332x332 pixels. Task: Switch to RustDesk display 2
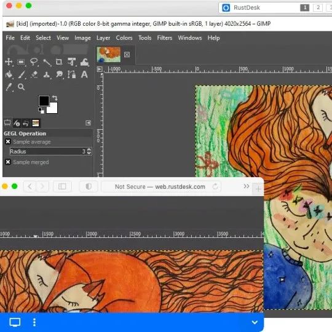coord(318,7)
